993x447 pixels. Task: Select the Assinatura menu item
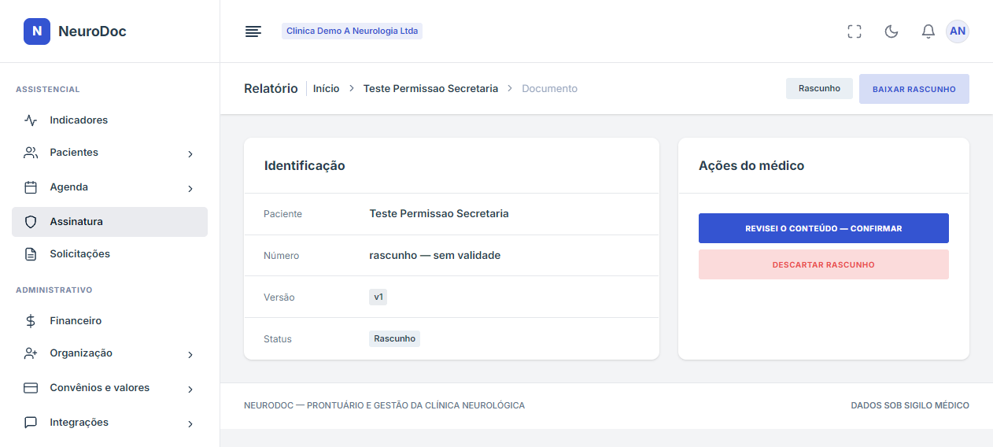tap(109, 222)
